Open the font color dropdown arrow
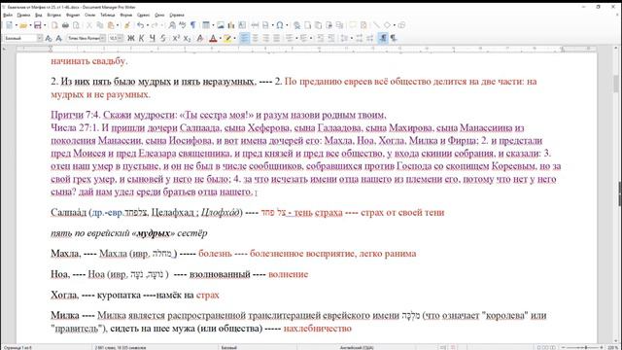Image resolution: width=622 pixels, height=350 pixels. click(220, 39)
